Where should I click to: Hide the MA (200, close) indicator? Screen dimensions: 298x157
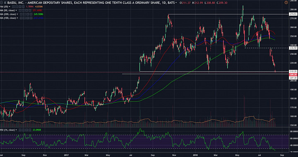pyautogui.click(x=21, y=14)
